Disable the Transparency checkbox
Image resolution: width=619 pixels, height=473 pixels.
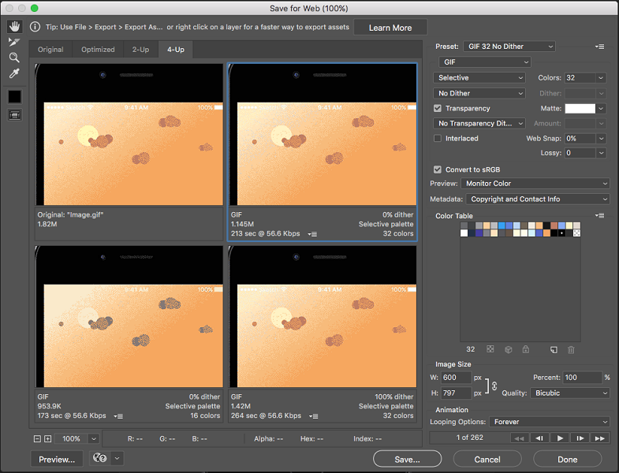click(x=438, y=108)
